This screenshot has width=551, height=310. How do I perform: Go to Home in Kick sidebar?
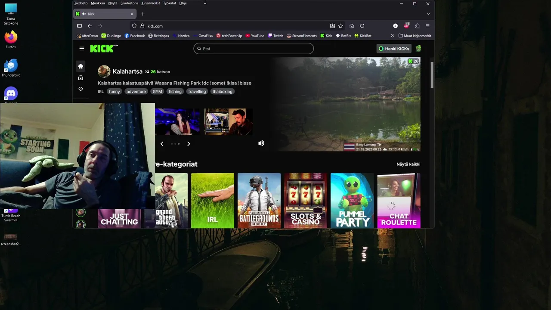pos(80,66)
